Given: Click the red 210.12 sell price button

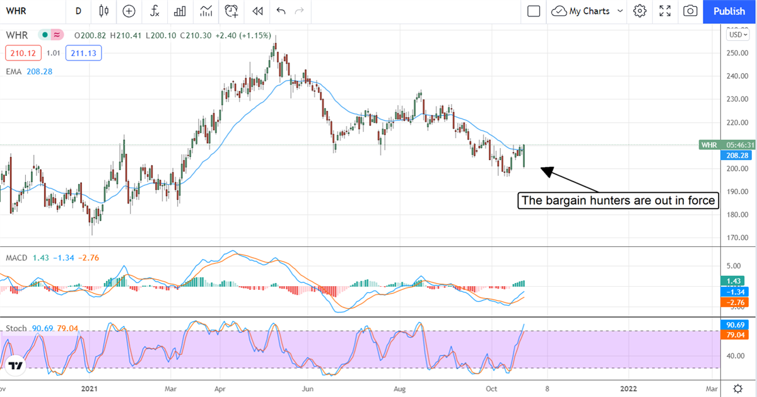Looking at the screenshot, I should [23, 54].
